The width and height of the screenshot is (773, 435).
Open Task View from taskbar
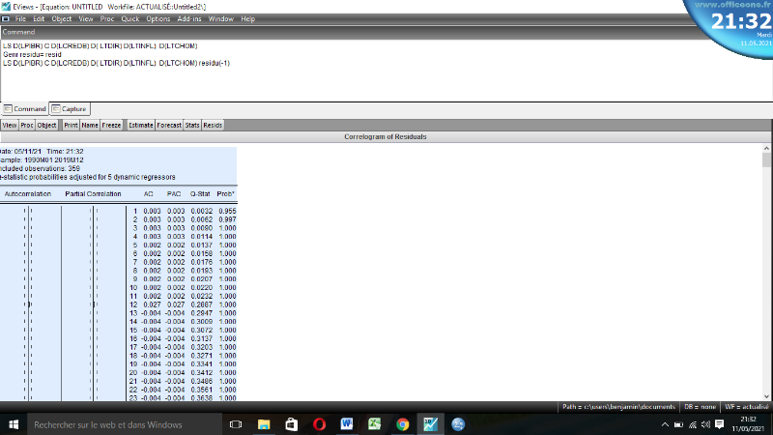[236, 424]
